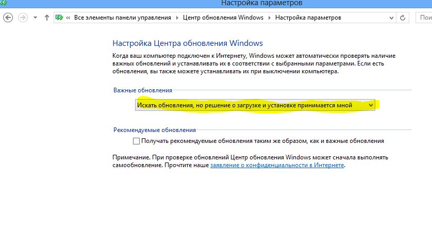Enable Получать рекомендуемые обновления checkbox

pos(136,141)
